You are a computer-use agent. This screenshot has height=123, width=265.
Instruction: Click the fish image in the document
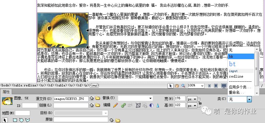coord(63,30)
